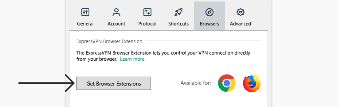Click the Google Chrome logo

click(227, 83)
